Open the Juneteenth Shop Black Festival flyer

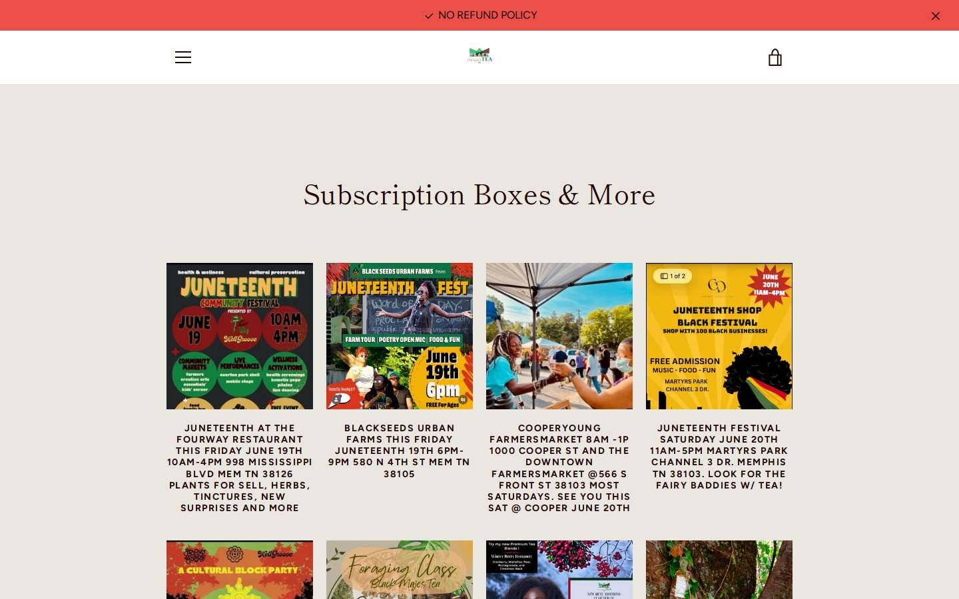pos(719,336)
